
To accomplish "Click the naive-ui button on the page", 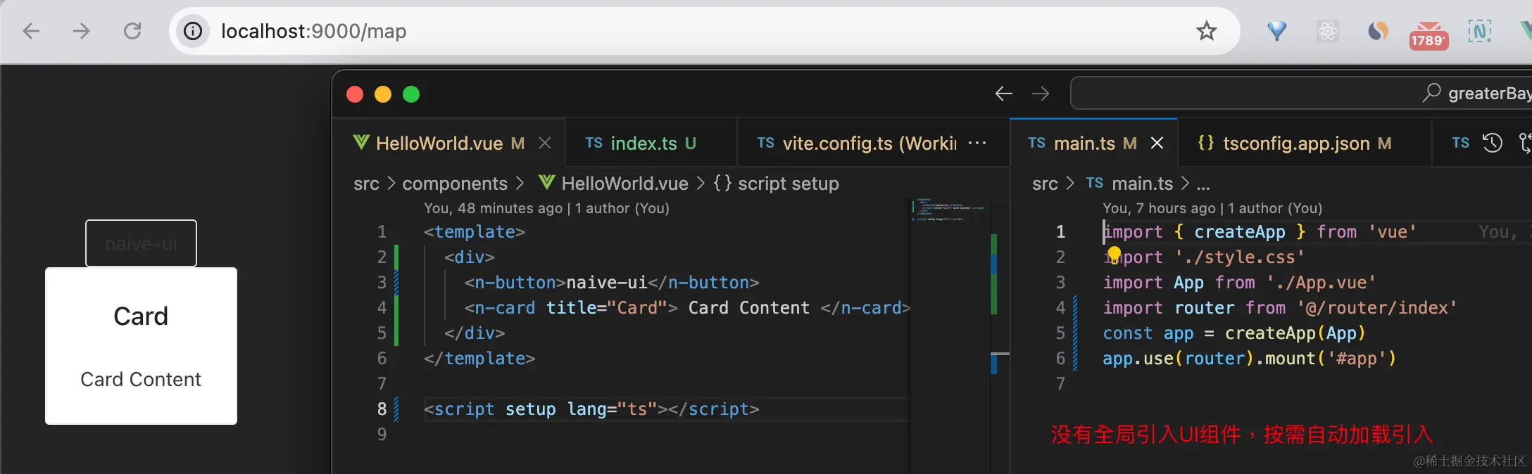I will (141, 243).
